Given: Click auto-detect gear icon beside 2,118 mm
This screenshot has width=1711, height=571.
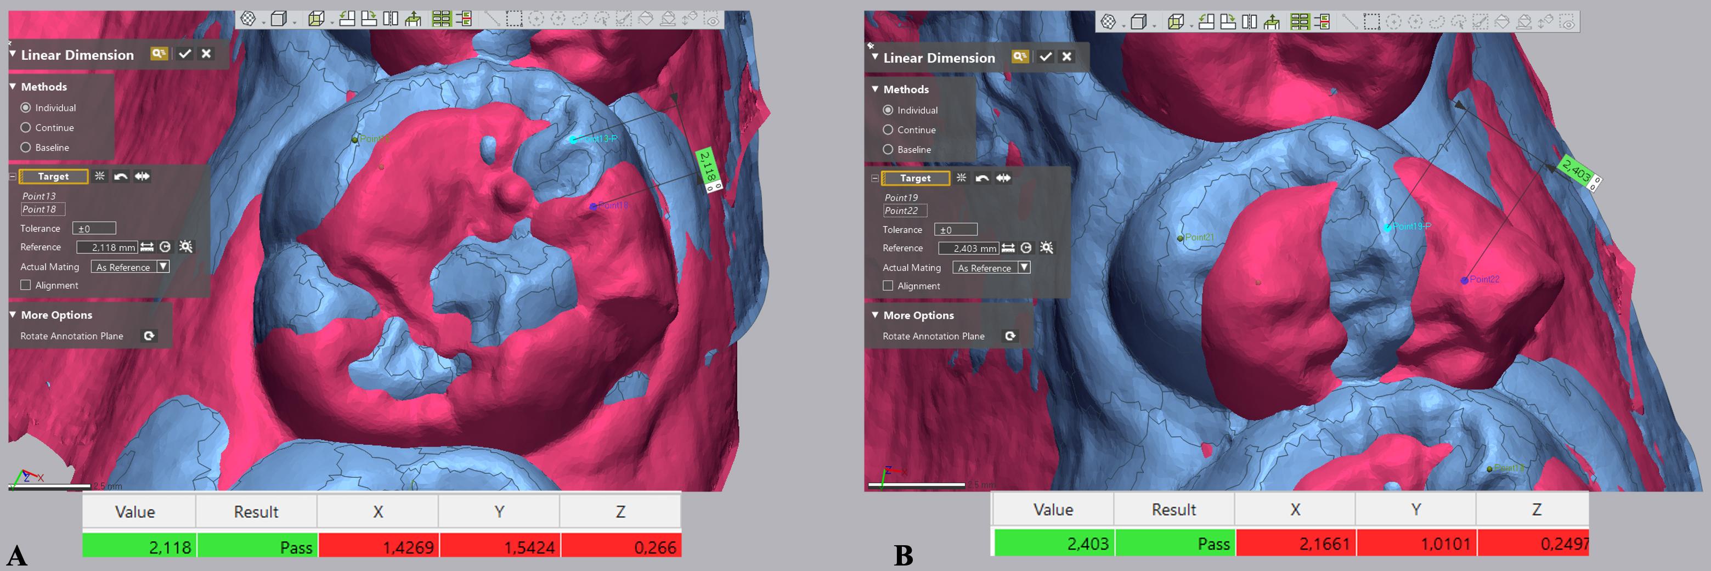Looking at the screenshot, I should [x=186, y=247].
